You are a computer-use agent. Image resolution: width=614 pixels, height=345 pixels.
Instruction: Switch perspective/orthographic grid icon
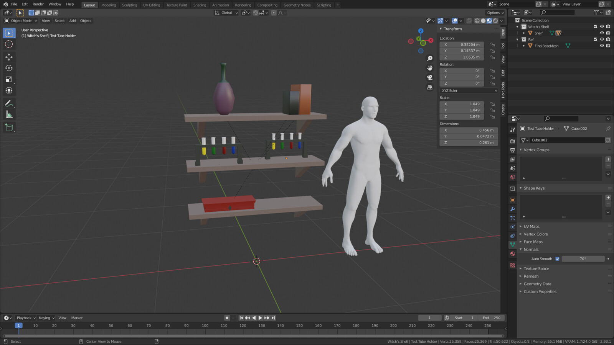point(430,87)
